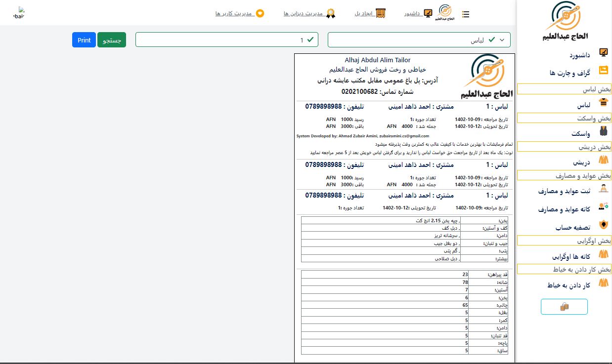Click the receipt icon next to ایجاد بل

click(381, 13)
